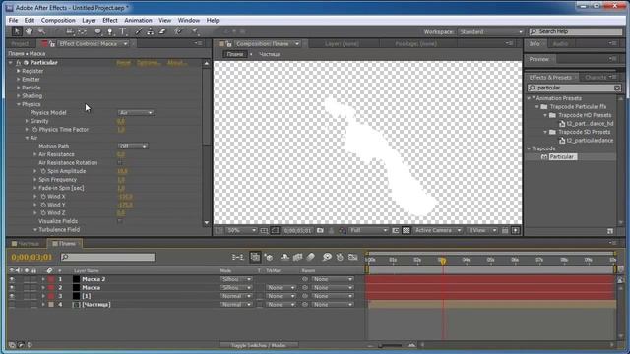The width and height of the screenshot is (630, 354).
Task: Select the Pen tool
Action: (x=109, y=31)
